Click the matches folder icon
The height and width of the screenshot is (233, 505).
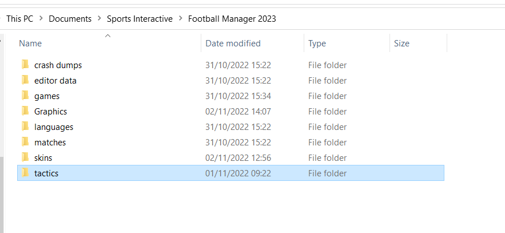click(25, 143)
